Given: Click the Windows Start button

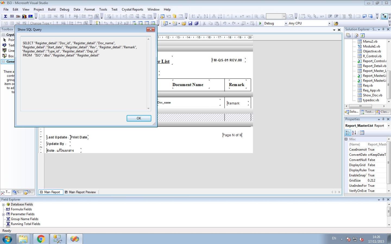Looking at the screenshot, I should [7, 239].
